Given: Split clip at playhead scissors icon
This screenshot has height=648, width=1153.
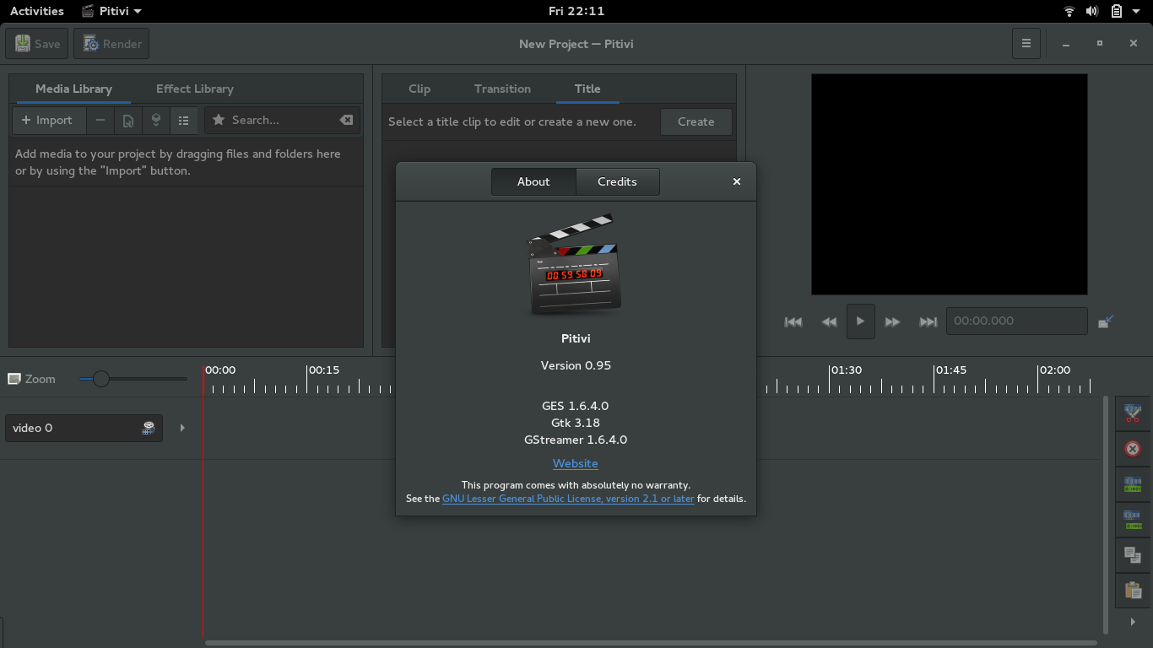Looking at the screenshot, I should coord(1133,413).
